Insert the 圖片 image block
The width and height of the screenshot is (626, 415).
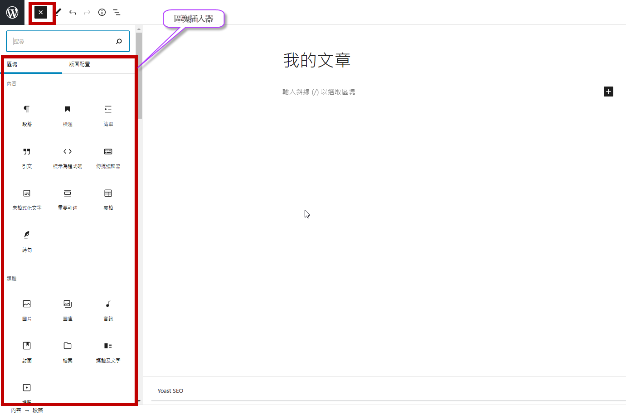coord(27,309)
